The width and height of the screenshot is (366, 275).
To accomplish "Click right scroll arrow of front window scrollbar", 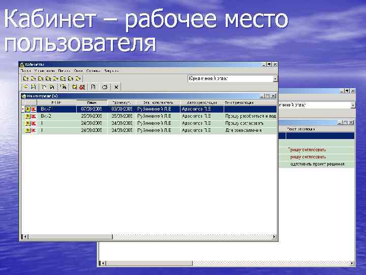I will click(274, 237).
